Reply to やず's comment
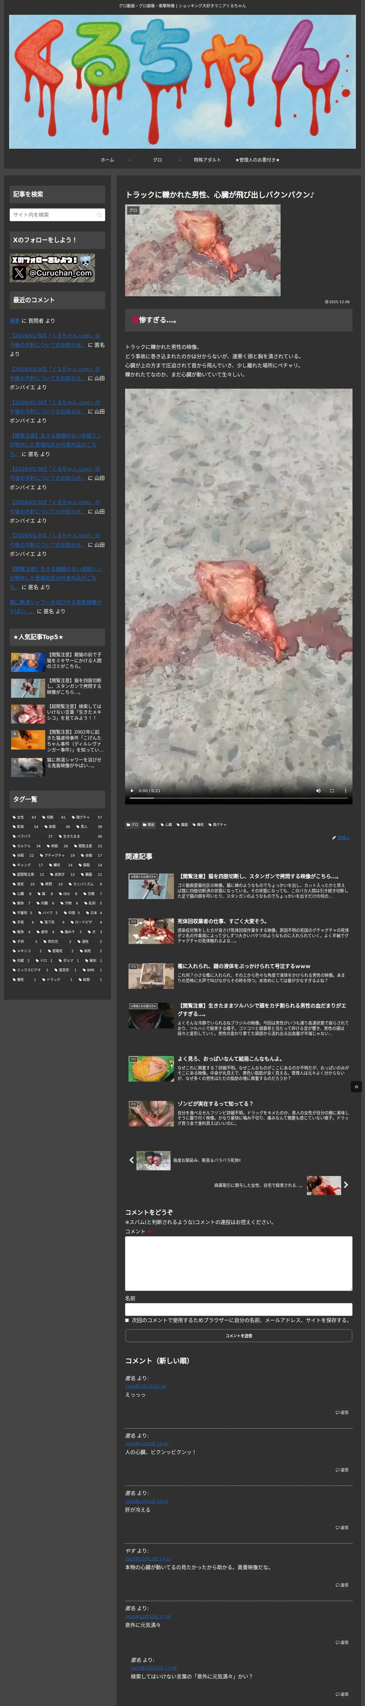Screen dimensions: 365x1706 click(342, 1585)
